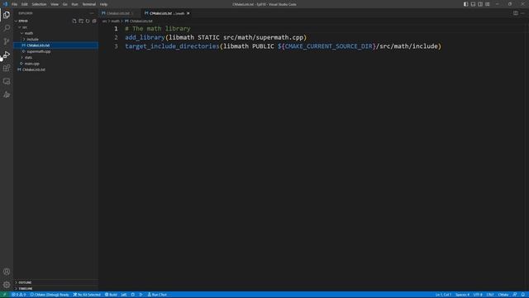The height and width of the screenshot is (298, 529).
Task: Select the highlighted CMakeLists.txt in math folder
Action: [55, 46]
